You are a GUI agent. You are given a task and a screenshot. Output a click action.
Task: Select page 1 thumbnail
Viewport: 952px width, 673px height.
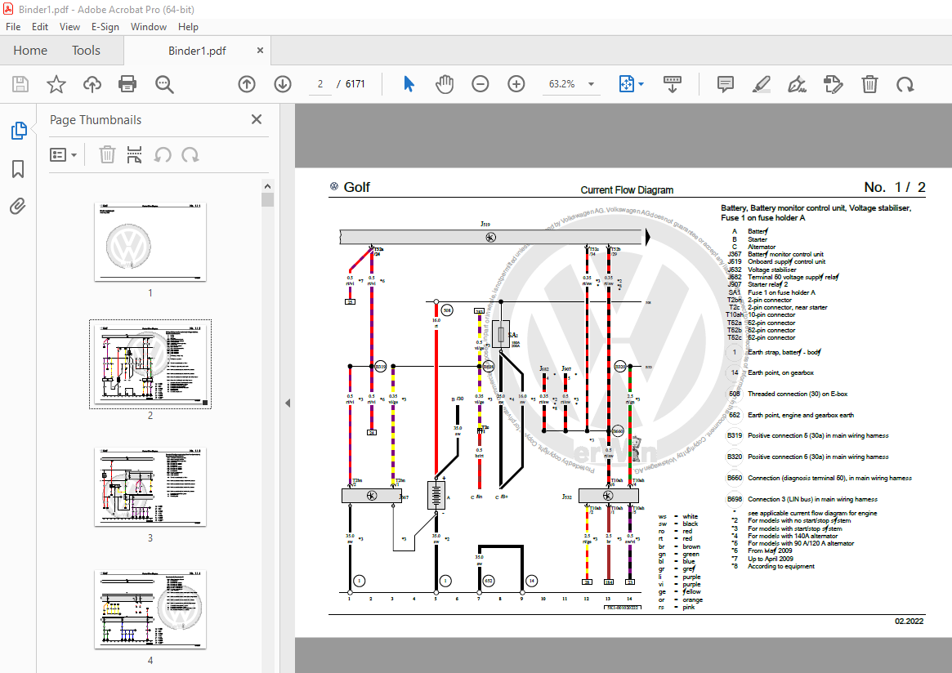150,242
